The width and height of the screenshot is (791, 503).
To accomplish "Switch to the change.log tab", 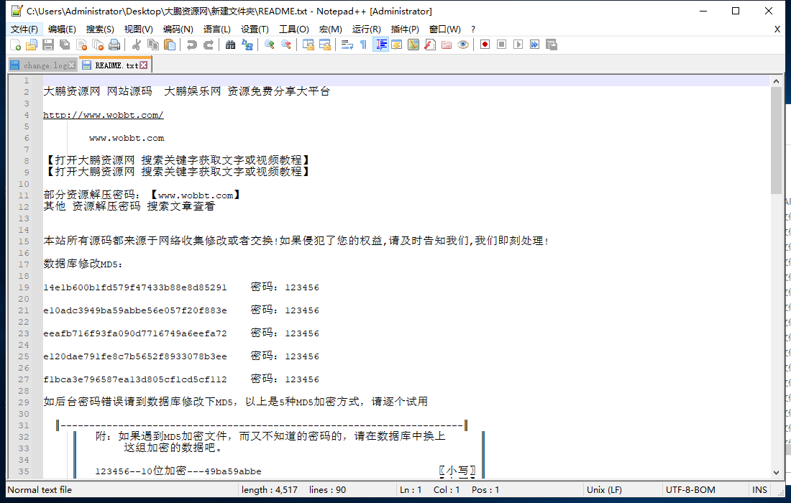I will pos(40,64).
